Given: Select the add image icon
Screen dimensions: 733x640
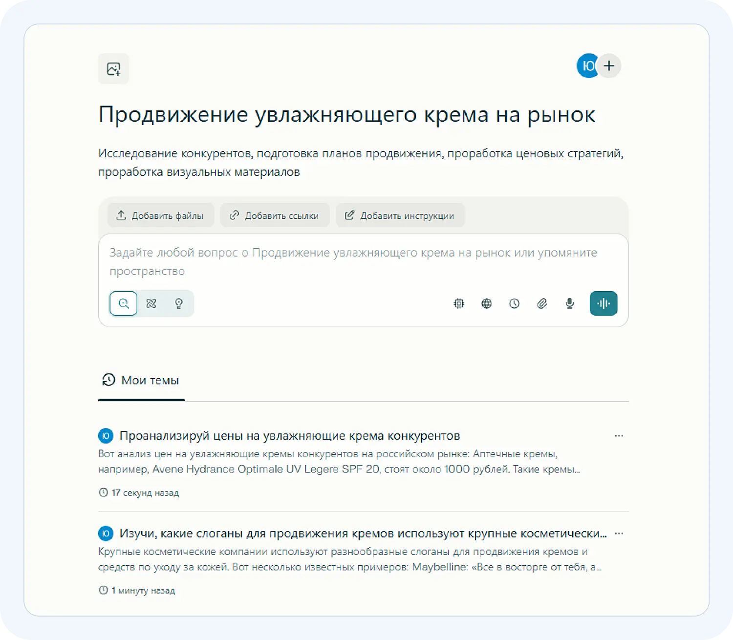Looking at the screenshot, I should pos(113,69).
